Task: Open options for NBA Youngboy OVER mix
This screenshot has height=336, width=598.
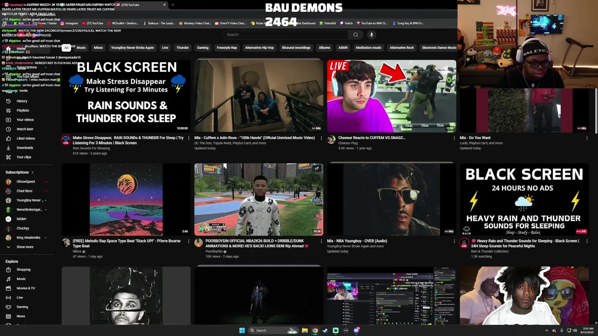Action: point(454,241)
